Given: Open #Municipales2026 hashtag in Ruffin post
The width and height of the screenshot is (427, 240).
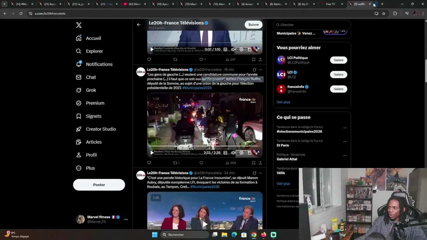Looking at the screenshot, I should click(x=197, y=88).
